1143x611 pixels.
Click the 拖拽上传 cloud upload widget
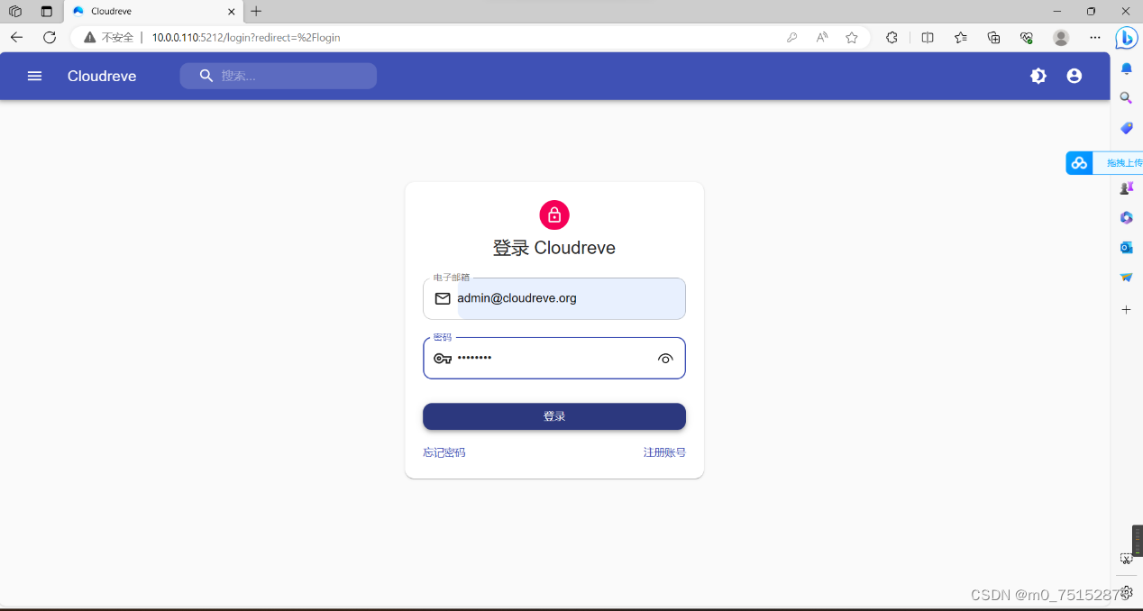[1104, 163]
